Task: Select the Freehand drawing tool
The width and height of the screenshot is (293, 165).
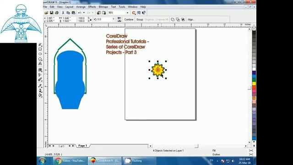Action: click(40, 44)
